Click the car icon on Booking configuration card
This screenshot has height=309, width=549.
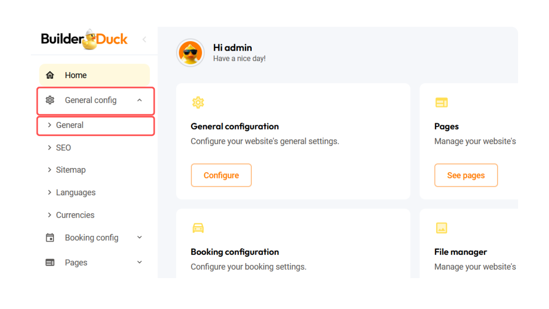point(198,228)
